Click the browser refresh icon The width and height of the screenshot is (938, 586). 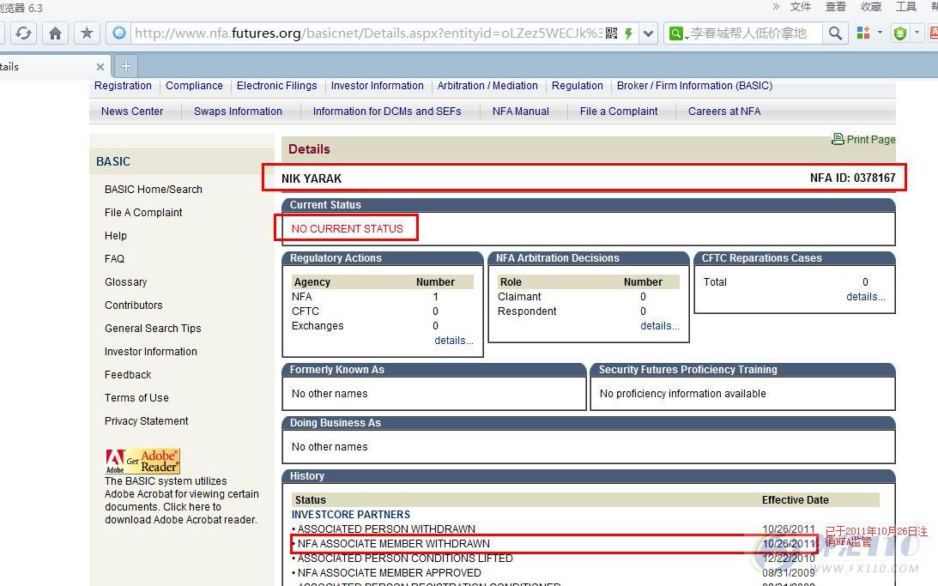coord(23,33)
